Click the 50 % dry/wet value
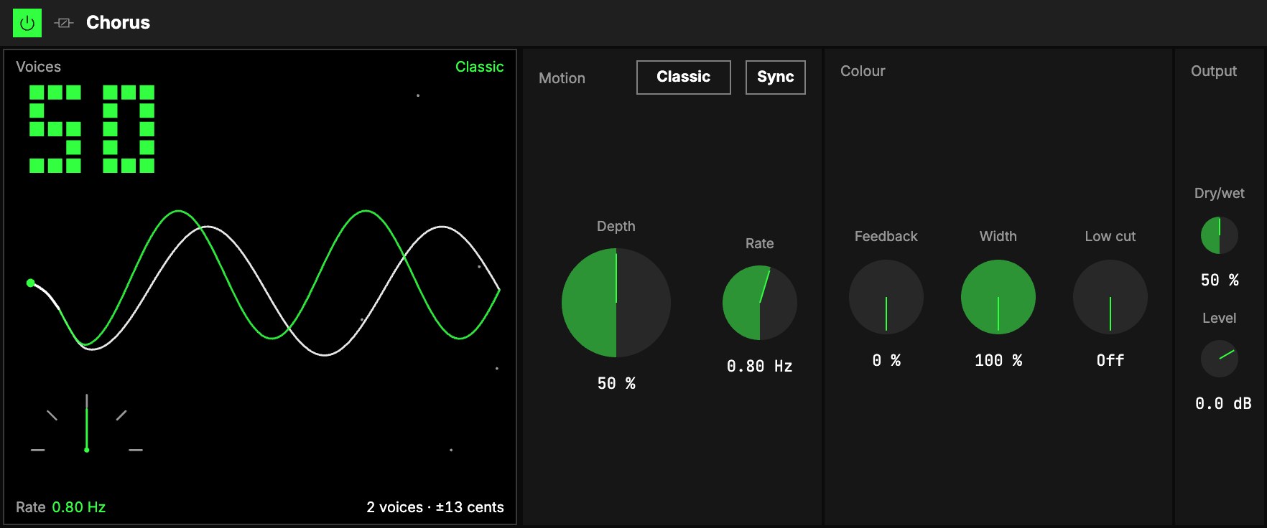Screen dimensions: 1267x528 tap(1220, 280)
